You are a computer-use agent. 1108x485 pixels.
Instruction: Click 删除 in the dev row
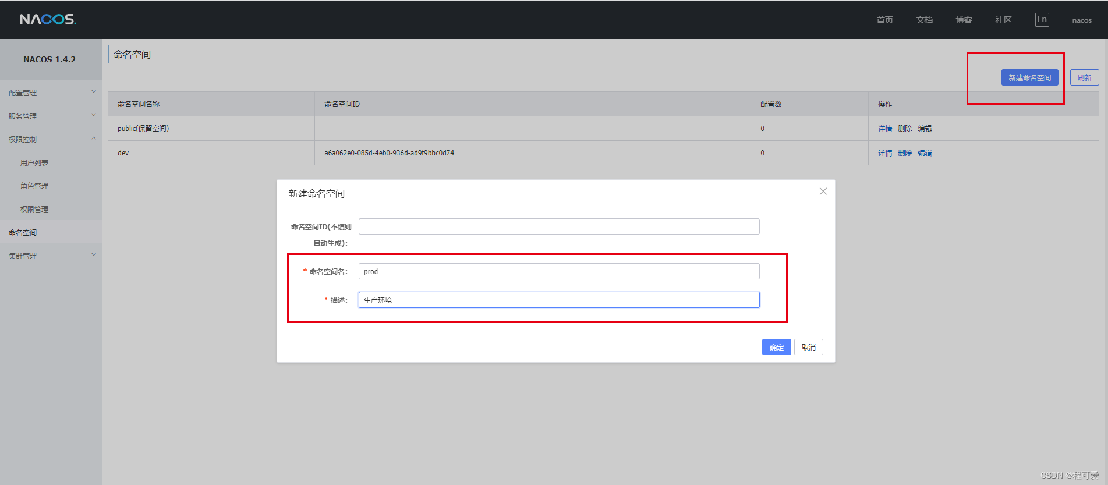click(905, 153)
